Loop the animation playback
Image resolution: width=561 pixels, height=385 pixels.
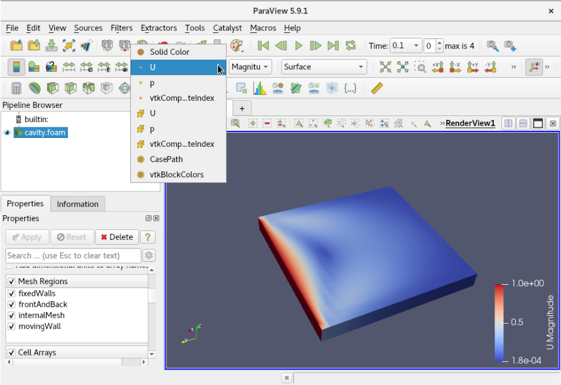349,45
